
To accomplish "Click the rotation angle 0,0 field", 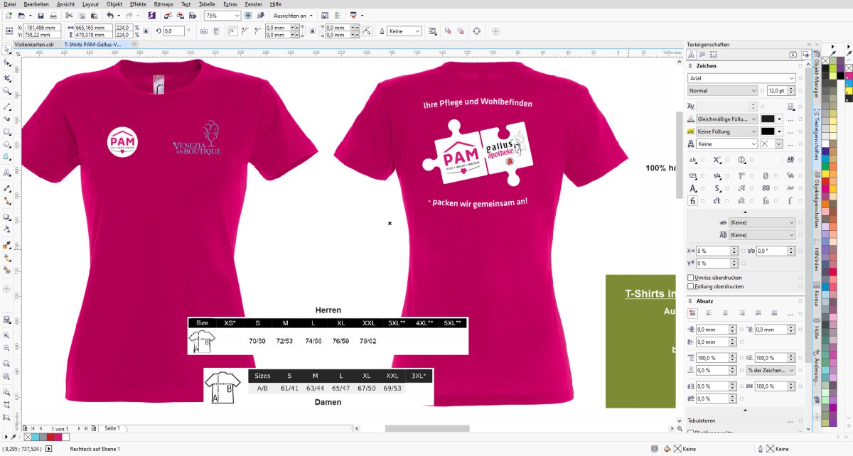I will tap(174, 31).
